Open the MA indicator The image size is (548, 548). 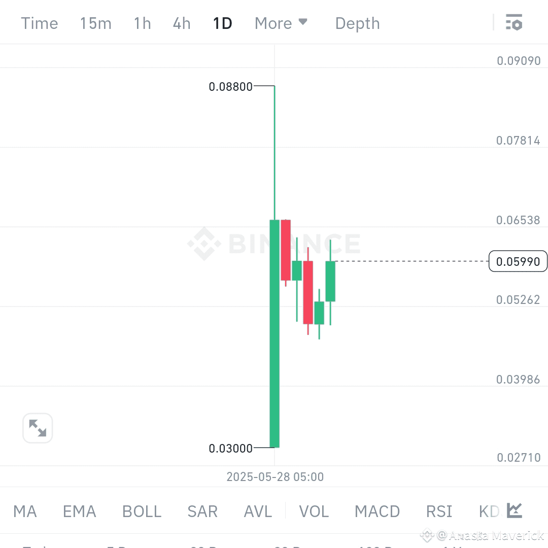(x=24, y=511)
